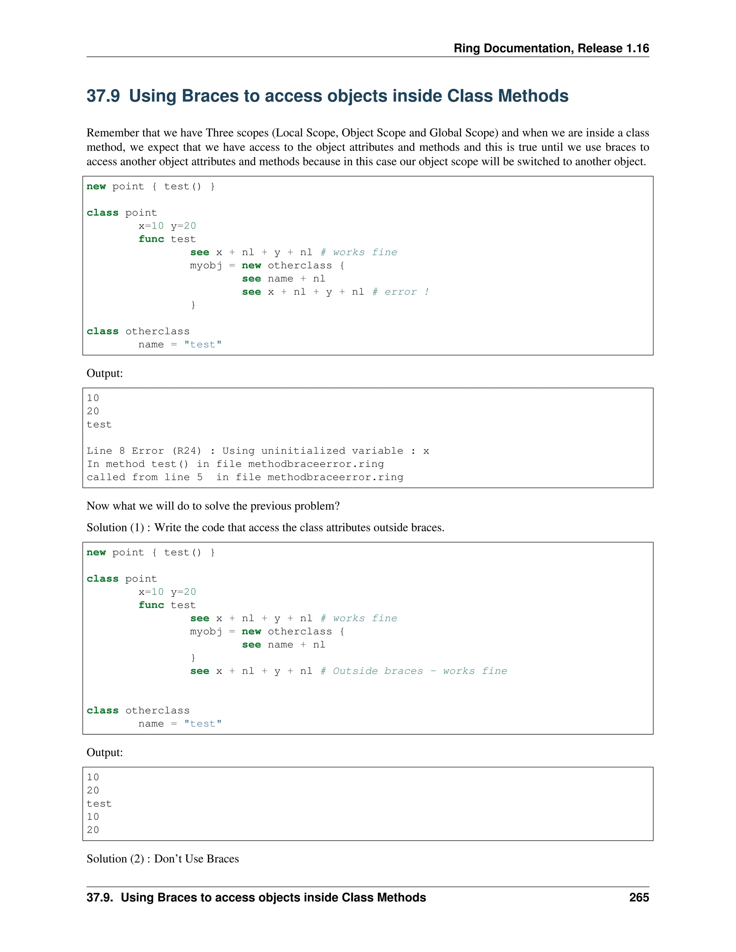Click the opening paragraph about Three scopes

click(x=368, y=147)
